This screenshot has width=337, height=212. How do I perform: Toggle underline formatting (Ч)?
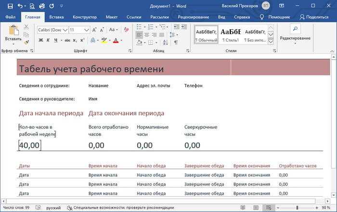pos(56,40)
